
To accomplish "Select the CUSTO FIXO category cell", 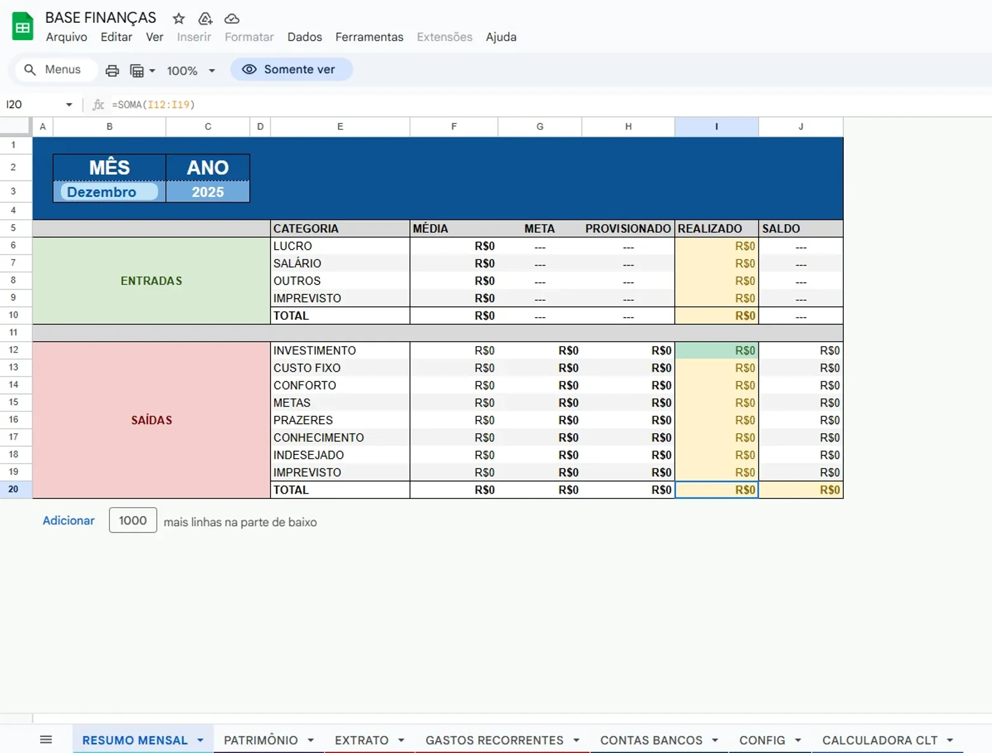I will click(340, 368).
